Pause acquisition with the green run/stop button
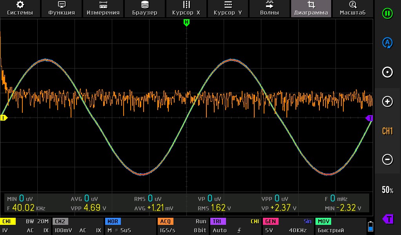 click(387, 13)
